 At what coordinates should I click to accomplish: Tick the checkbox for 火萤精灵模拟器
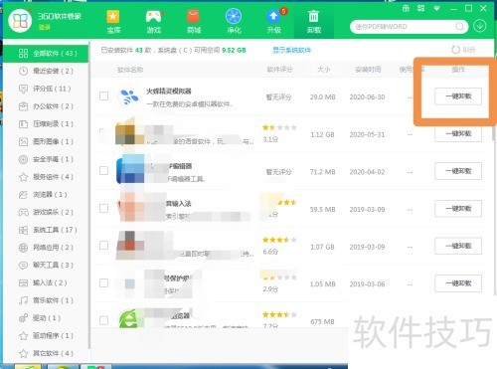click(x=103, y=95)
